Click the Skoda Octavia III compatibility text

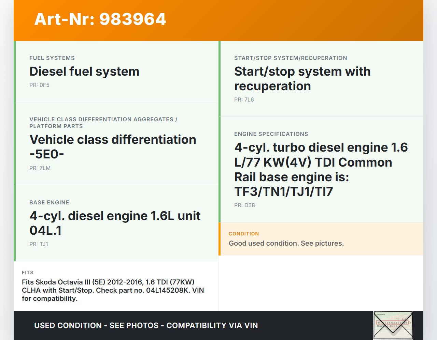tap(113, 290)
